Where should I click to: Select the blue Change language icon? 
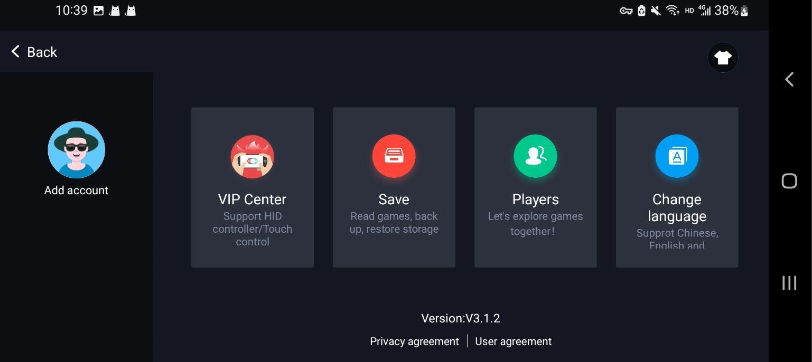[x=677, y=156]
